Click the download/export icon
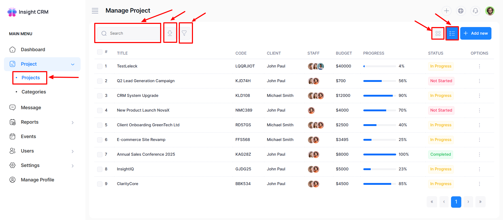This screenshot has height=220, width=503. click(170, 33)
